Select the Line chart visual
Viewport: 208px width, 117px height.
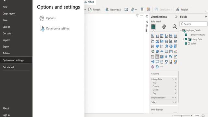(153, 41)
